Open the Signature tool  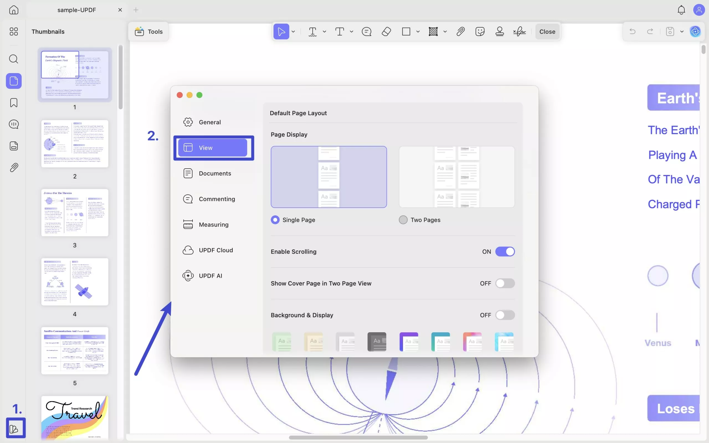pos(520,32)
